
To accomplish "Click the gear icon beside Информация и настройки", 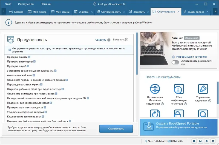I will [173, 57].
